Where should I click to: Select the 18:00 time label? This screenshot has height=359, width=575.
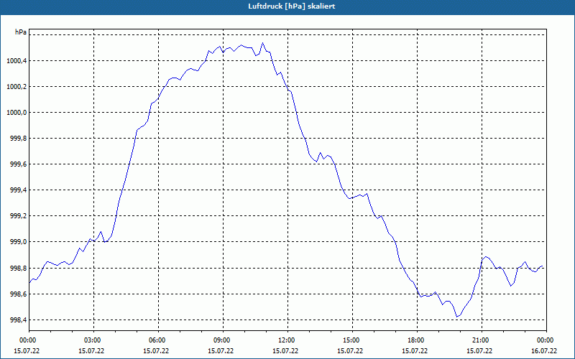point(417,340)
